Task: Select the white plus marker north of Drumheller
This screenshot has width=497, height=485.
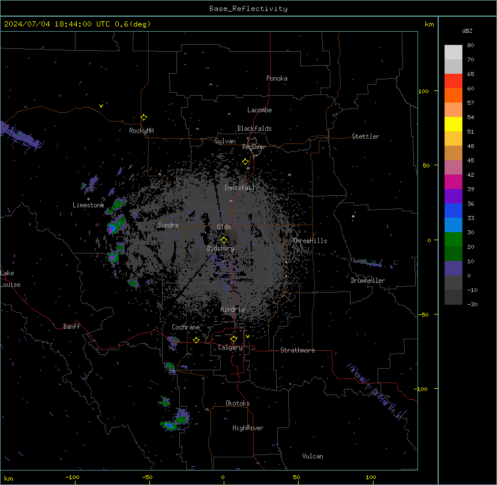Action: point(353,216)
